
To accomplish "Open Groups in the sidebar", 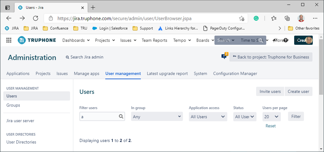I will tap(13, 105).
